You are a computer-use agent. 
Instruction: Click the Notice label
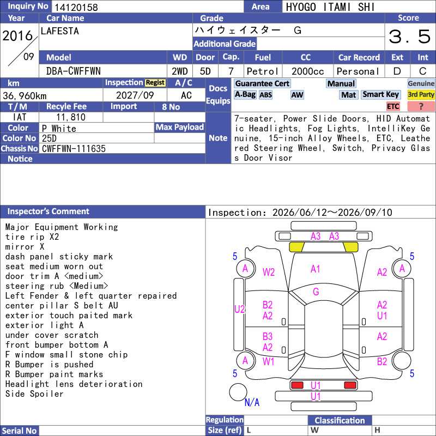coord(20,159)
